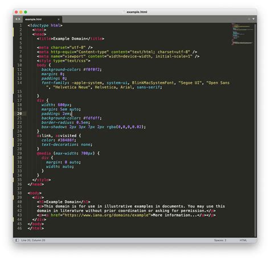
Task: Click '5em auto' margin value on line 19
Action: coord(69,109)
